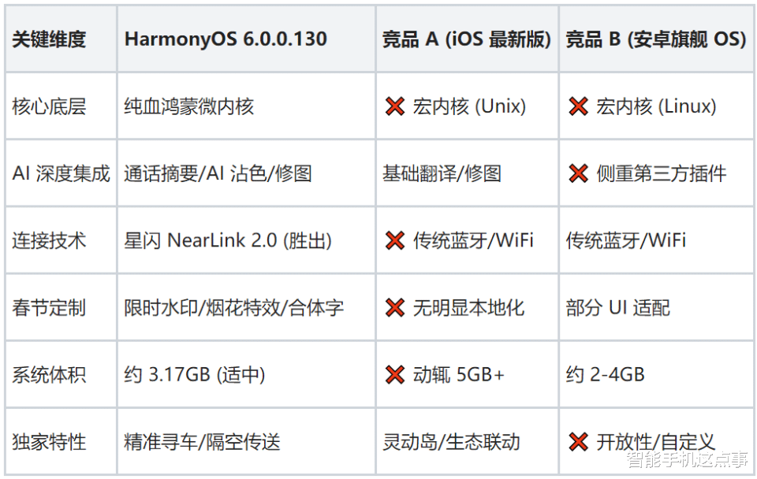Click the AI 深度集成 row label
The width and height of the screenshot is (757, 479).
point(61,173)
